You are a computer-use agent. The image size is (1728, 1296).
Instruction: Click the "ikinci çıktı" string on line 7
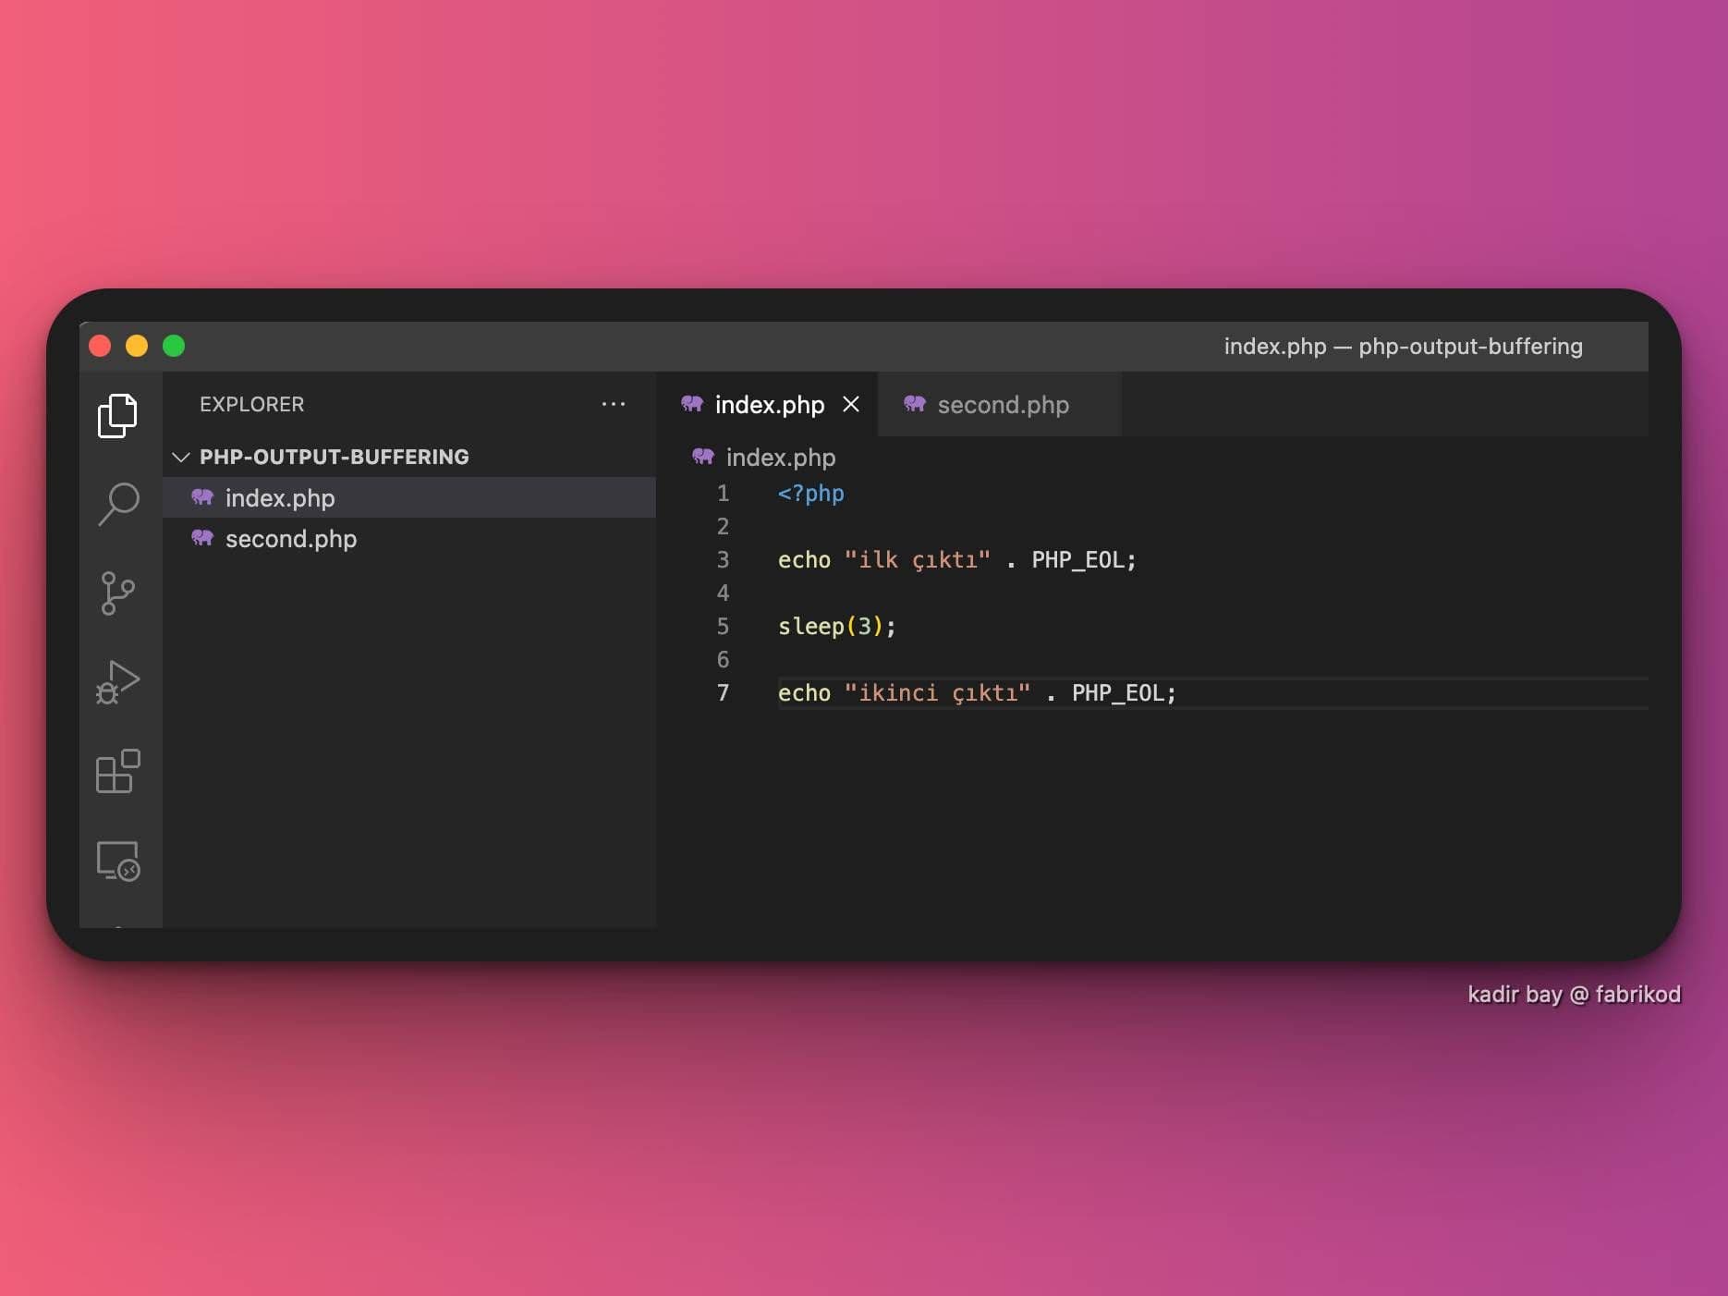coord(936,693)
